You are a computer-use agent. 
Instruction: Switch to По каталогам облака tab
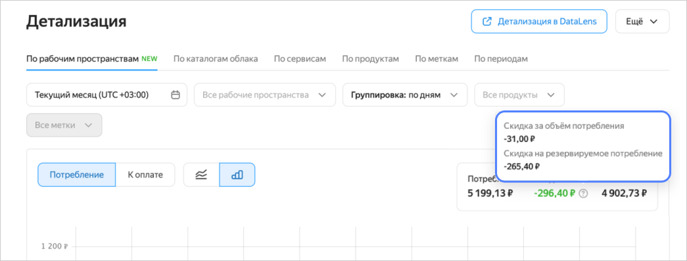[216, 59]
